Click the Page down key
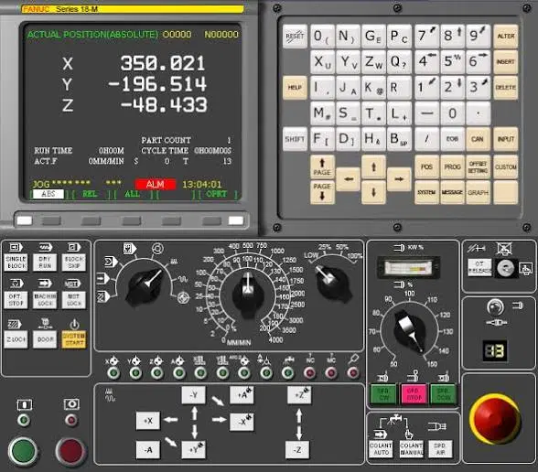 pyautogui.click(x=322, y=192)
